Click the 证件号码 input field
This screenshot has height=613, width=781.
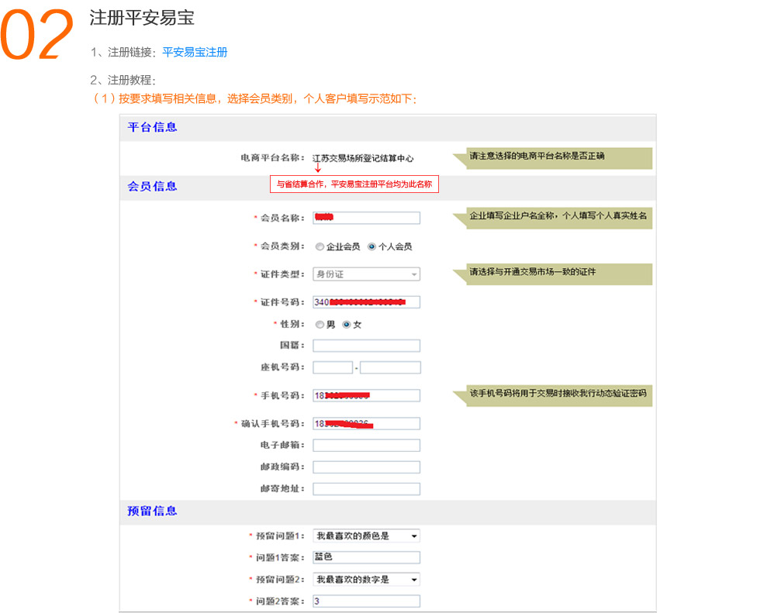coord(366,302)
